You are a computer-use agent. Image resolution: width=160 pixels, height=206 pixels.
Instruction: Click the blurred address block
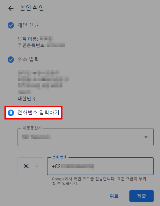(43, 82)
